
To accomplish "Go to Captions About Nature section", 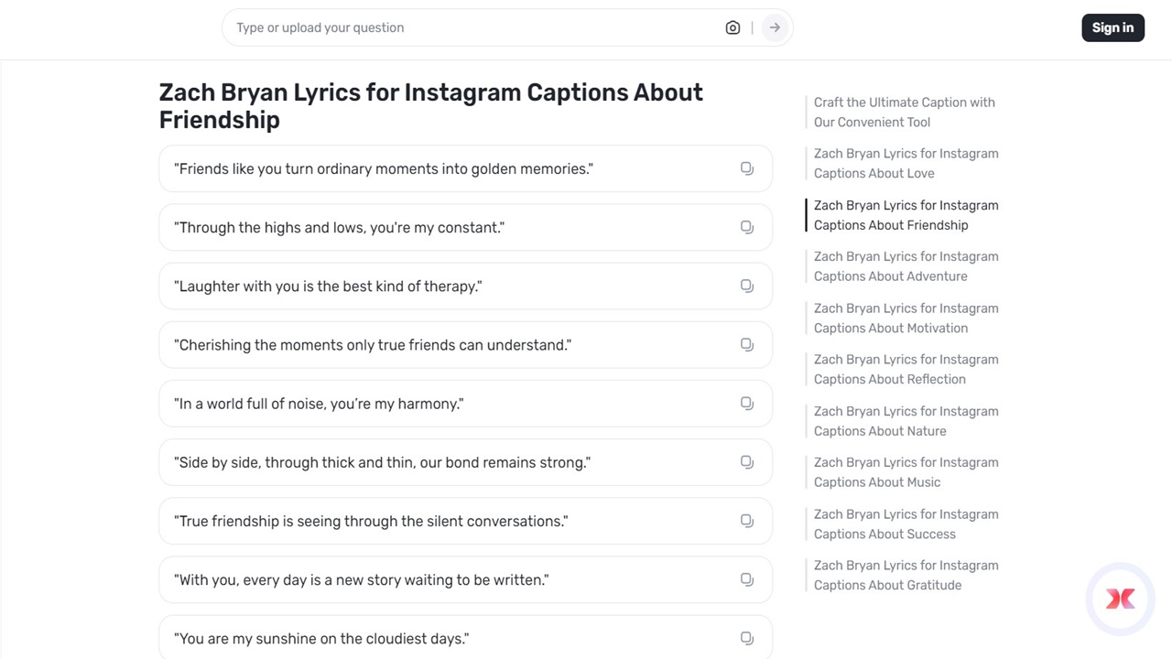I will (x=906, y=421).
